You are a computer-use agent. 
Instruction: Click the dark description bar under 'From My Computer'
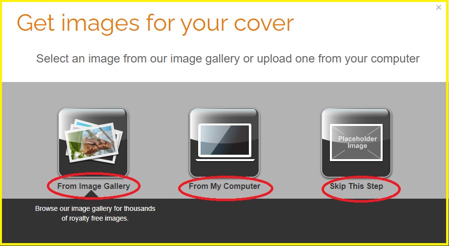(224, 221)
